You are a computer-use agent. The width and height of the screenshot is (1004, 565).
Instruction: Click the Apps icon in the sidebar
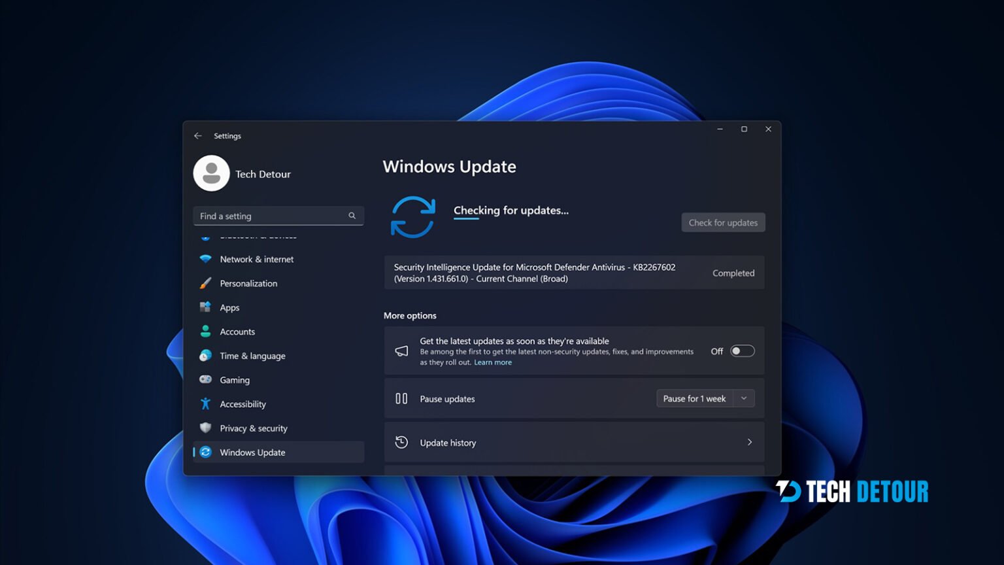(205, 307)
